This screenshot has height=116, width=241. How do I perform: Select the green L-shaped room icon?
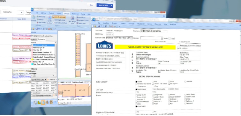tap(39, 102)
